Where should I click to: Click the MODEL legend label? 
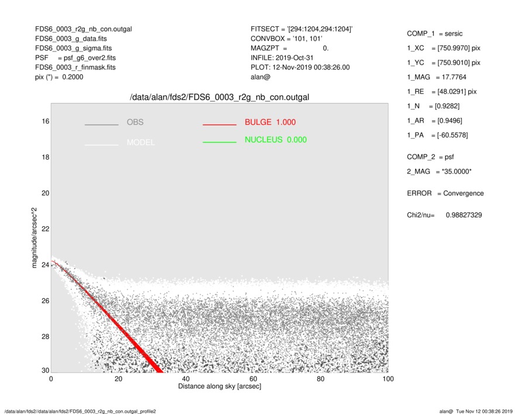[140, 142]
